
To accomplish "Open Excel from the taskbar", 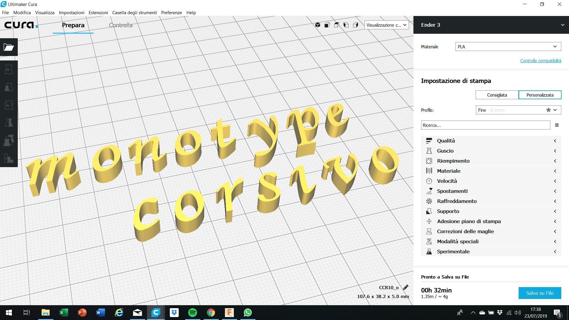I will (64, 313).
